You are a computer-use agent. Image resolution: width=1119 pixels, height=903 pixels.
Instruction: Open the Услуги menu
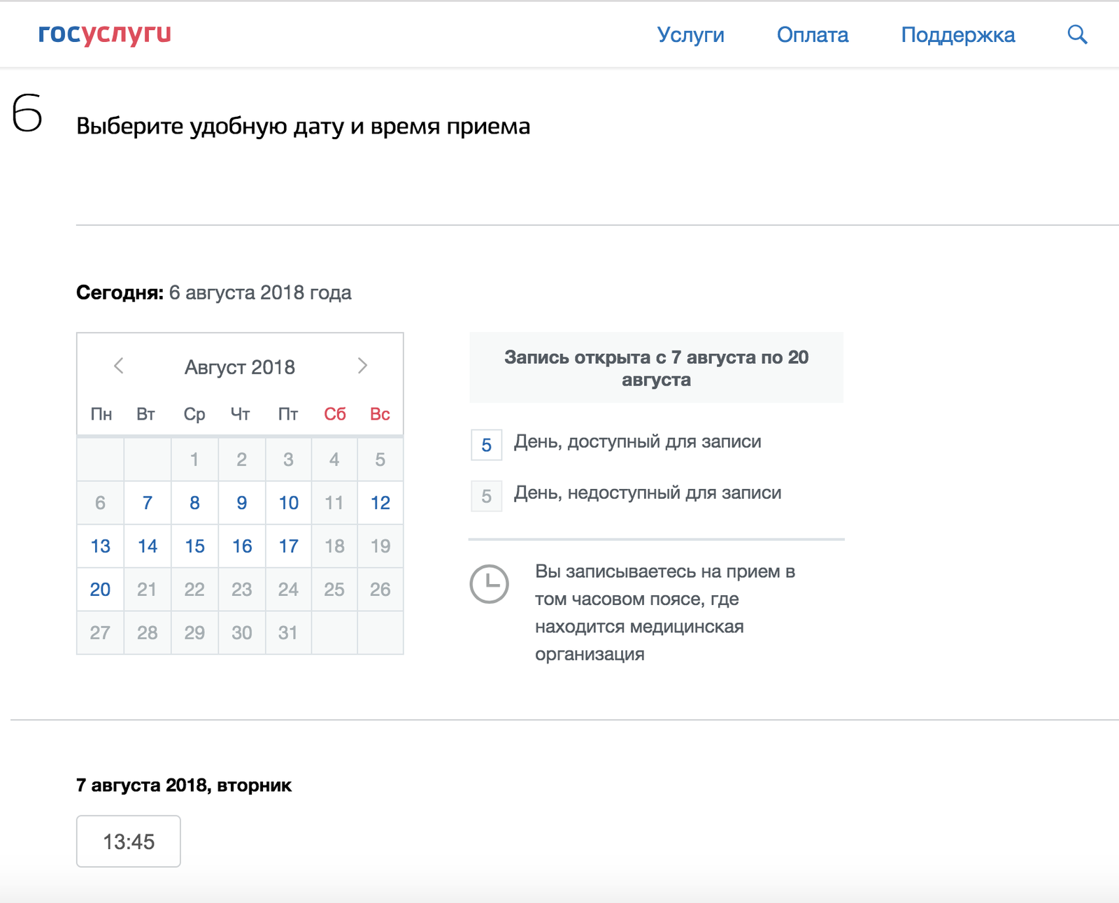click(x=691, y=35)
